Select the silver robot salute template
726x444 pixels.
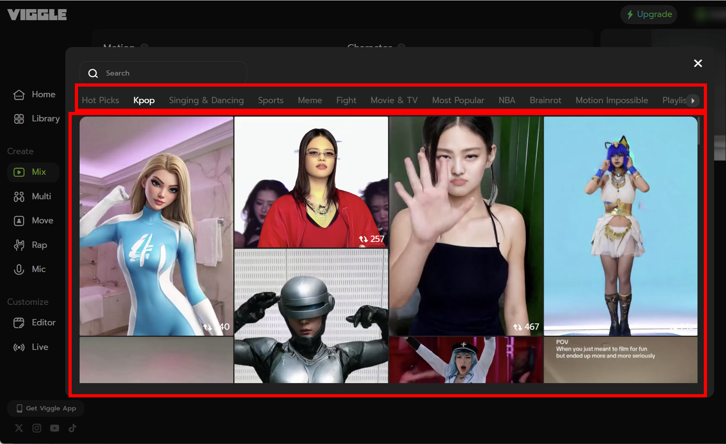[311, 316]
